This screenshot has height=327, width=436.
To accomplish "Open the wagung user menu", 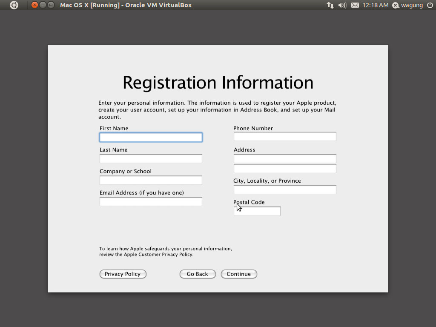I will (407, 5).
